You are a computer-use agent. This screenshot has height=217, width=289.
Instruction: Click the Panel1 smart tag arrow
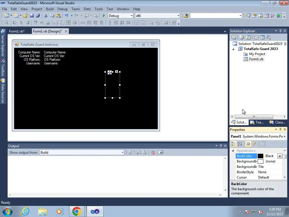[117, 71]
